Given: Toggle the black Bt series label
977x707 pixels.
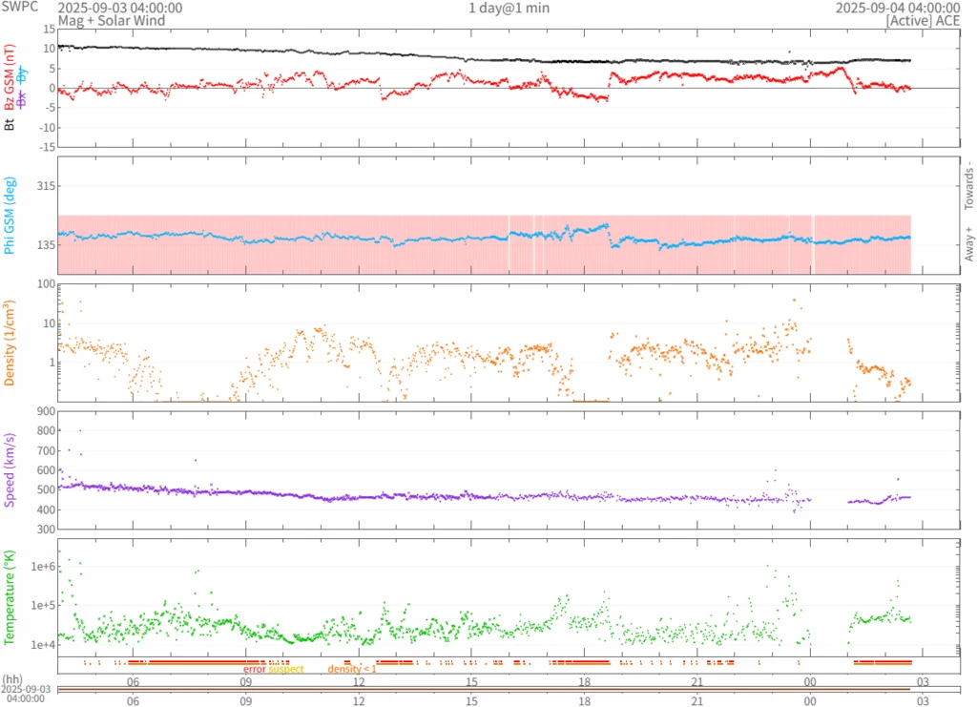Looking at the screenshot, I should click(x=10, y=124).
